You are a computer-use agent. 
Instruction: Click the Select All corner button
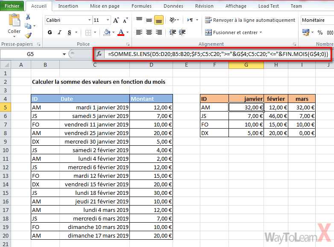coord(6,65)
